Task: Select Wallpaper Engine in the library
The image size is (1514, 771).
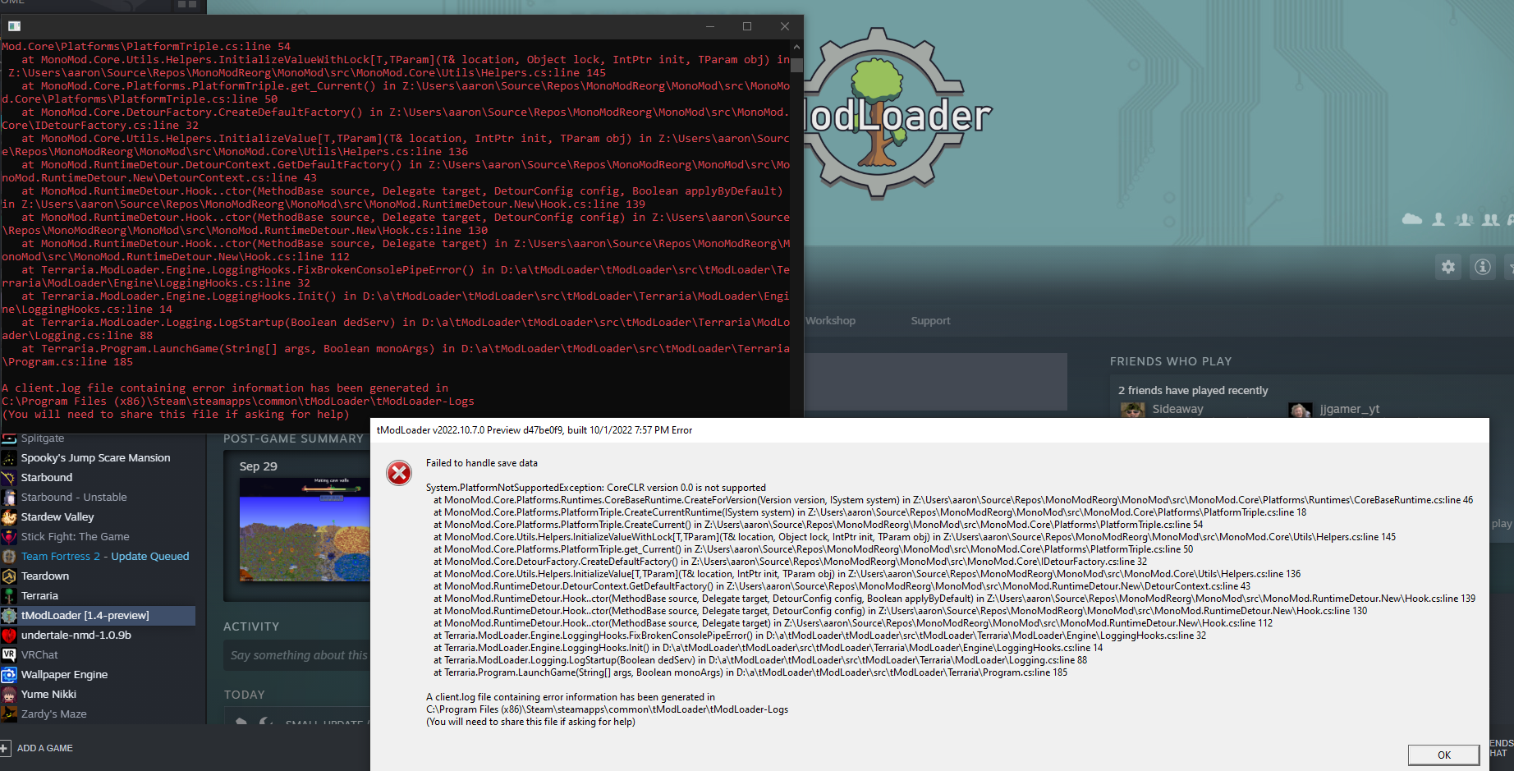Action: tap(64, 675)
